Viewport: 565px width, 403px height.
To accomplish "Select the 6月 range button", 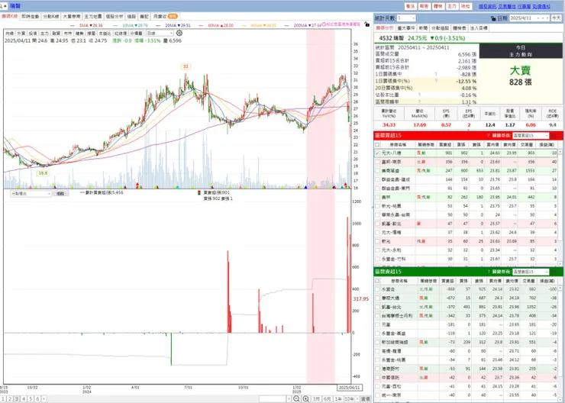I will click(327, 398).
